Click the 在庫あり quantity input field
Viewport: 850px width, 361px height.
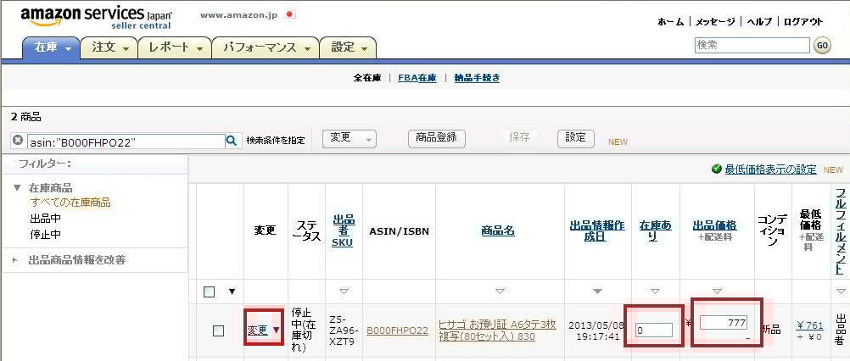(x=653, y=330)
